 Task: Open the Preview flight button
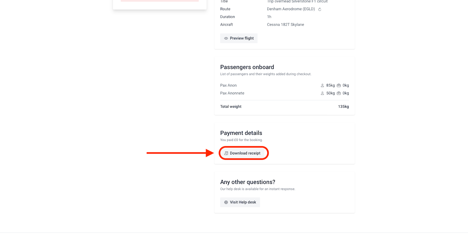click(x=239, y=38)
